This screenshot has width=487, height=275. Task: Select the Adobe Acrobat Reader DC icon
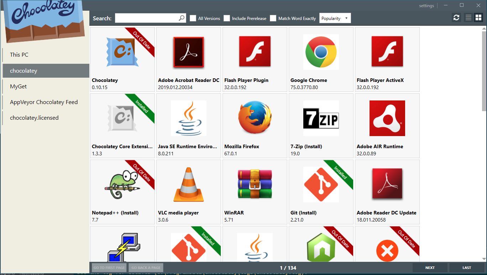pos(189,52)
